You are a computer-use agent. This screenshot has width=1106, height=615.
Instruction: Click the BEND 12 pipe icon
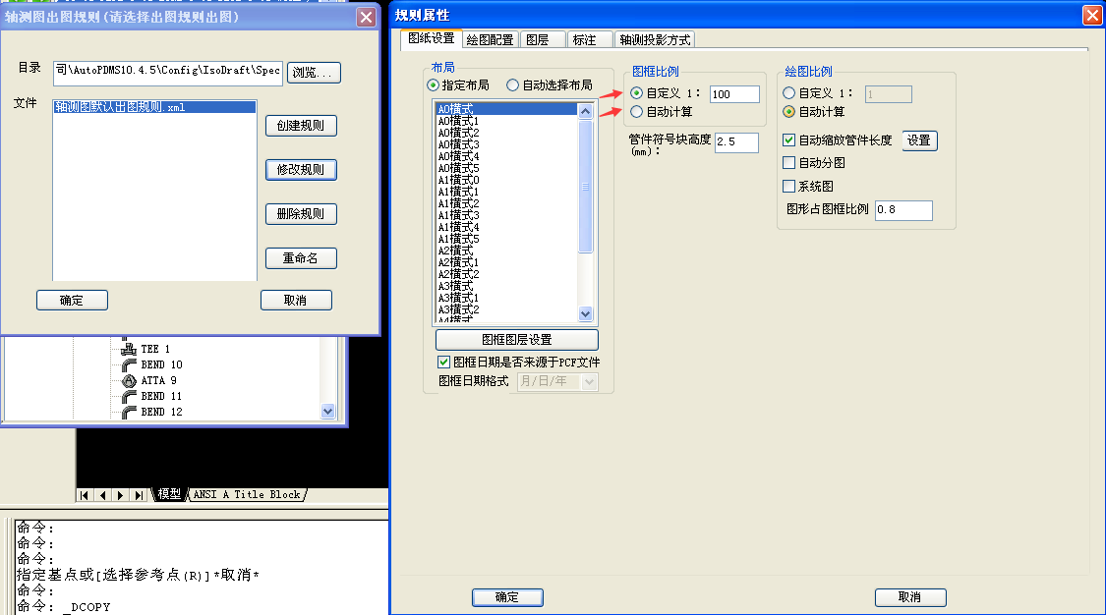tap(128, 412)
